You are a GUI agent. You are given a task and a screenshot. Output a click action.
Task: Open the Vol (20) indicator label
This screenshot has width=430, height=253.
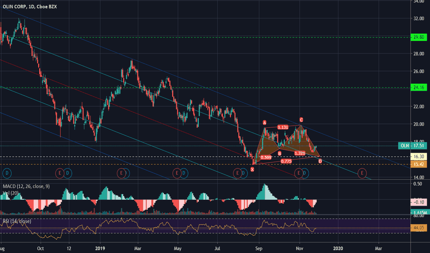(11, 193)
